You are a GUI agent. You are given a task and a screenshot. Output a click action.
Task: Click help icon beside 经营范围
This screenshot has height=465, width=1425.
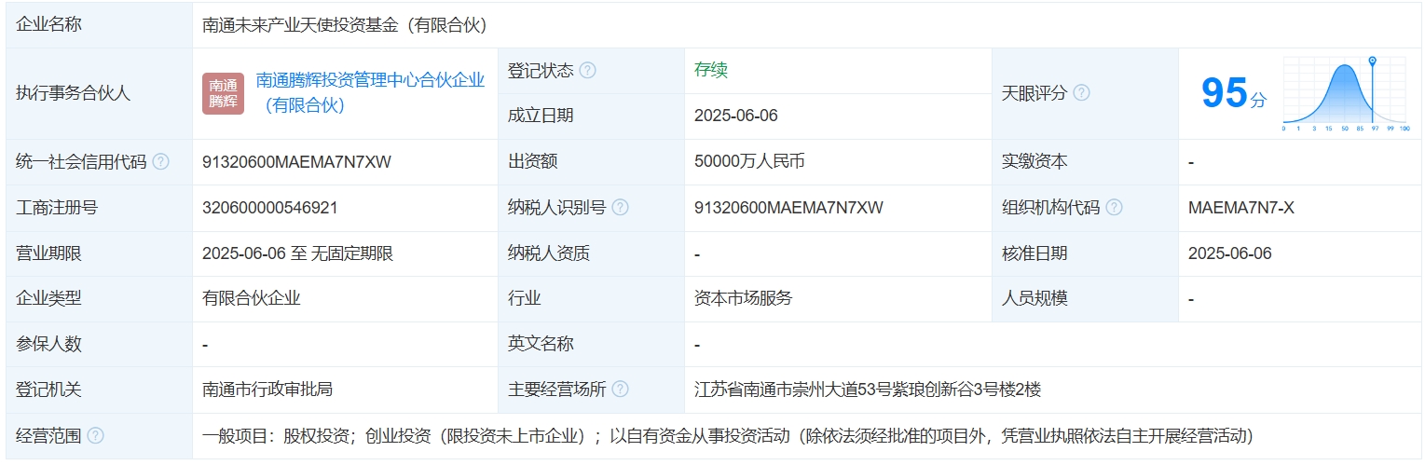click(x=95, y=435)
